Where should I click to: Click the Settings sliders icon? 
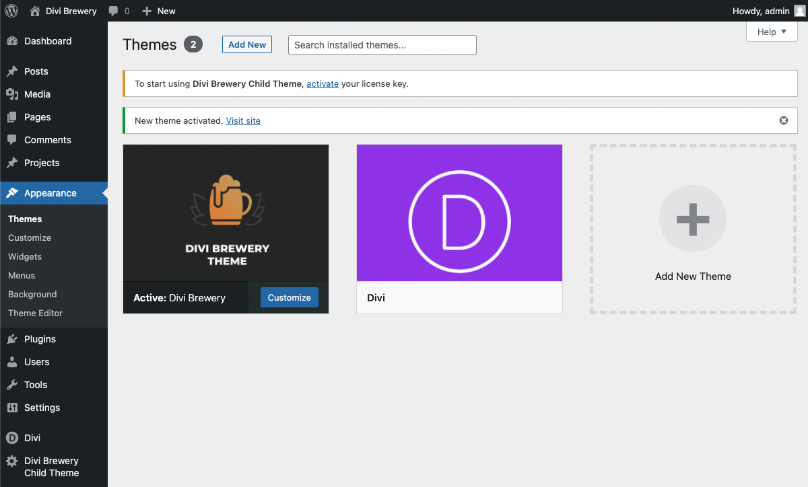[12, 408]
